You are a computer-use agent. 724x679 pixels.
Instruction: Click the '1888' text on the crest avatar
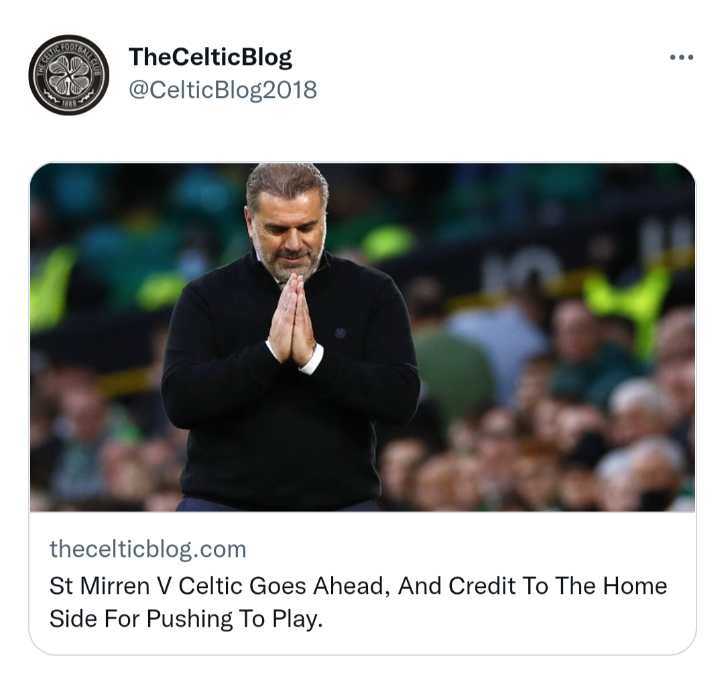pos(69,104)
